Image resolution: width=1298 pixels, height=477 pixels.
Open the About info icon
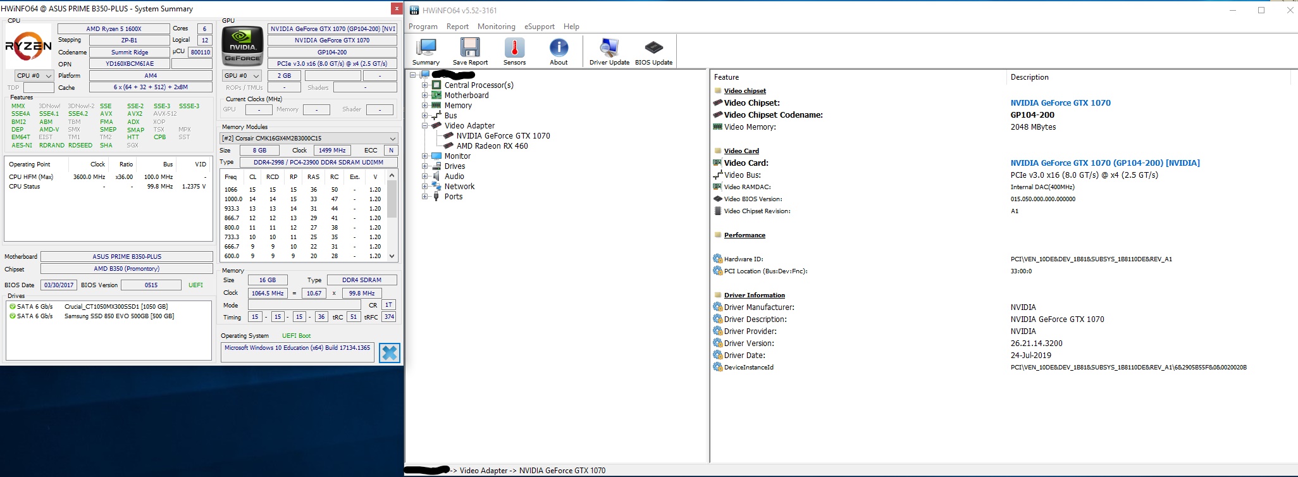[559, 51]
